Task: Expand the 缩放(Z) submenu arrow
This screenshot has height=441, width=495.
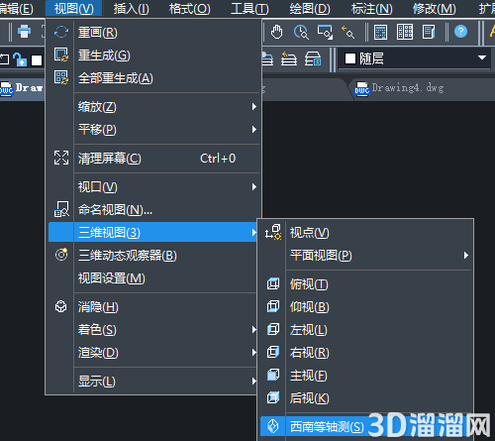Action: (x=253, y=107)
